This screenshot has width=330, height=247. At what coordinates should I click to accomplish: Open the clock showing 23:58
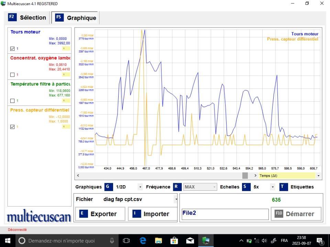point(301,241)
